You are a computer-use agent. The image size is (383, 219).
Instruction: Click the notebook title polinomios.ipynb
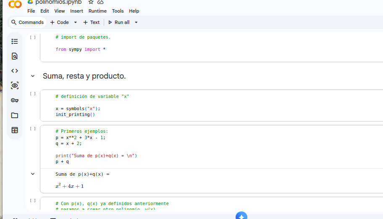58,2
